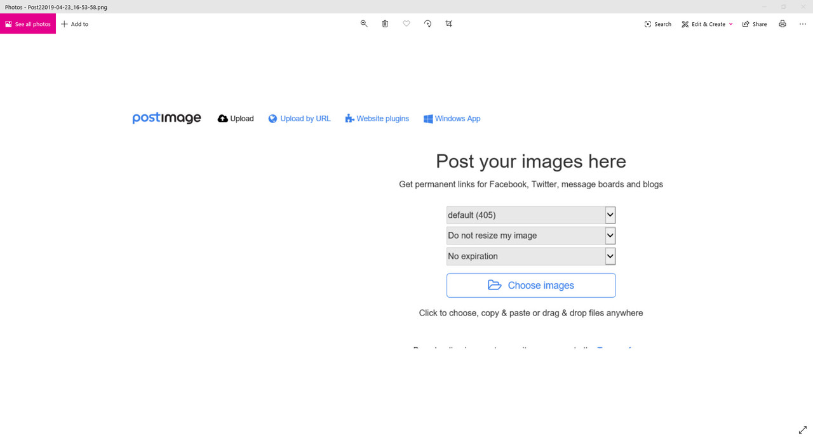Image resolution: width=813 pixels, height=440 pixels.
Task: Print the photo with printer icon
Action: point(783,24)
